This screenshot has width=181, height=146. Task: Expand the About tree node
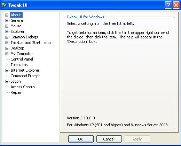click(7, 15)
